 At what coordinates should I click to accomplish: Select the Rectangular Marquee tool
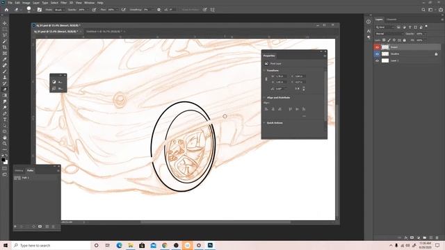tap(5, 29)
